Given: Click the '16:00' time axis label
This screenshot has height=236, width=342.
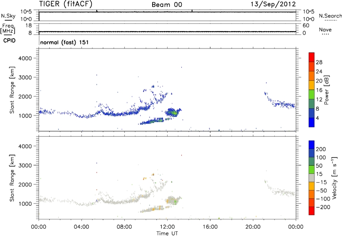Looking at the screenshot, I should [x=210, y=227].
